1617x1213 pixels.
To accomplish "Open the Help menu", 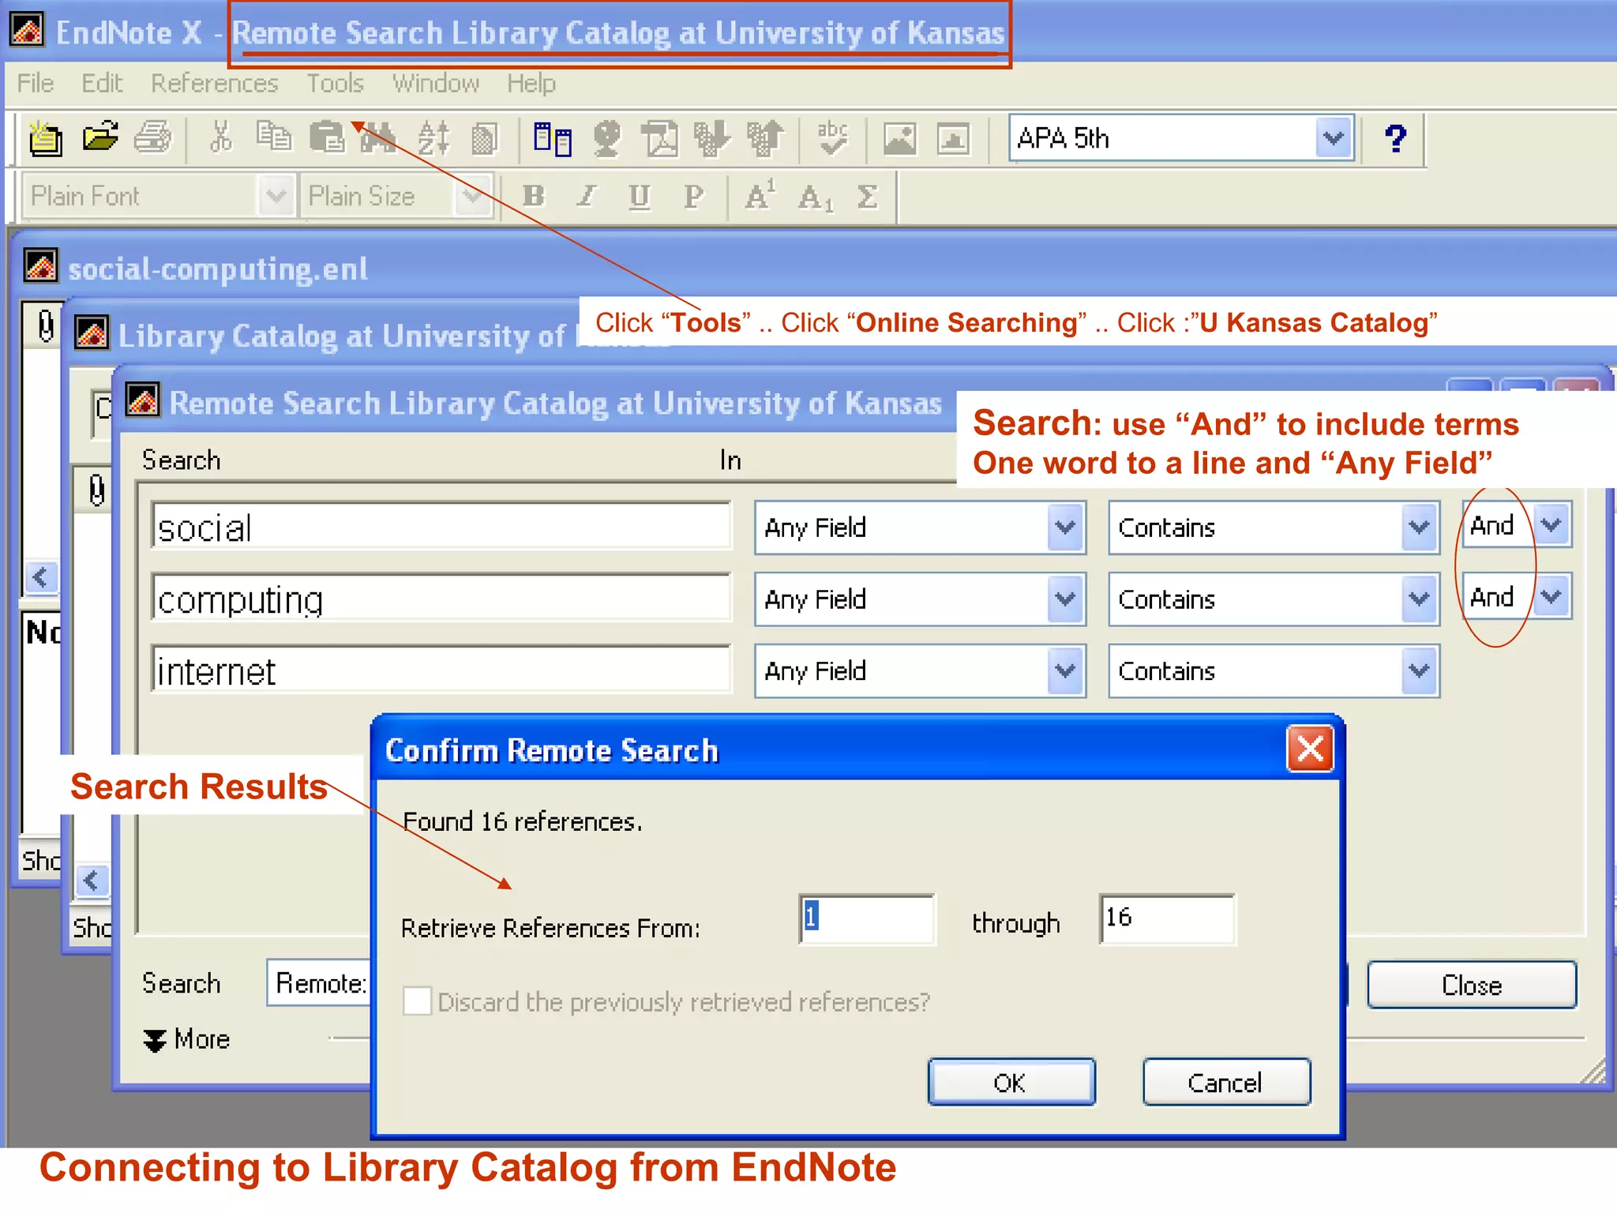I will click(x=531, y=83).
